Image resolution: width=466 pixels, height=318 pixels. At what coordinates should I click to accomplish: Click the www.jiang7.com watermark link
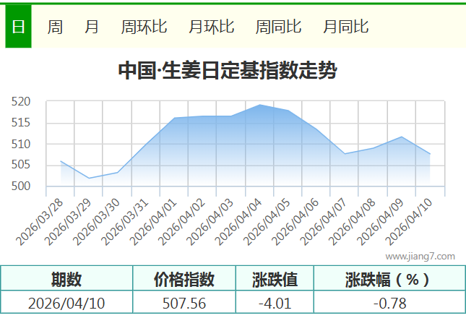(420, 257)
